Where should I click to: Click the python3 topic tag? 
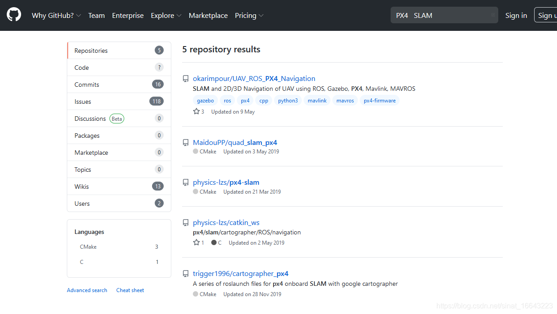(288, 101)
